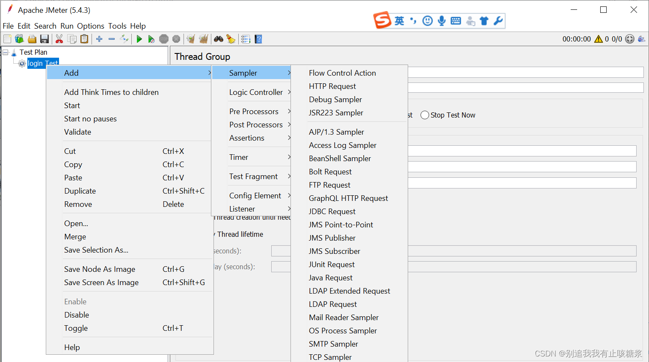649x362 pixels.
Task: Open Sogou emoji smiley icon
Action: [x=427, y=21]
